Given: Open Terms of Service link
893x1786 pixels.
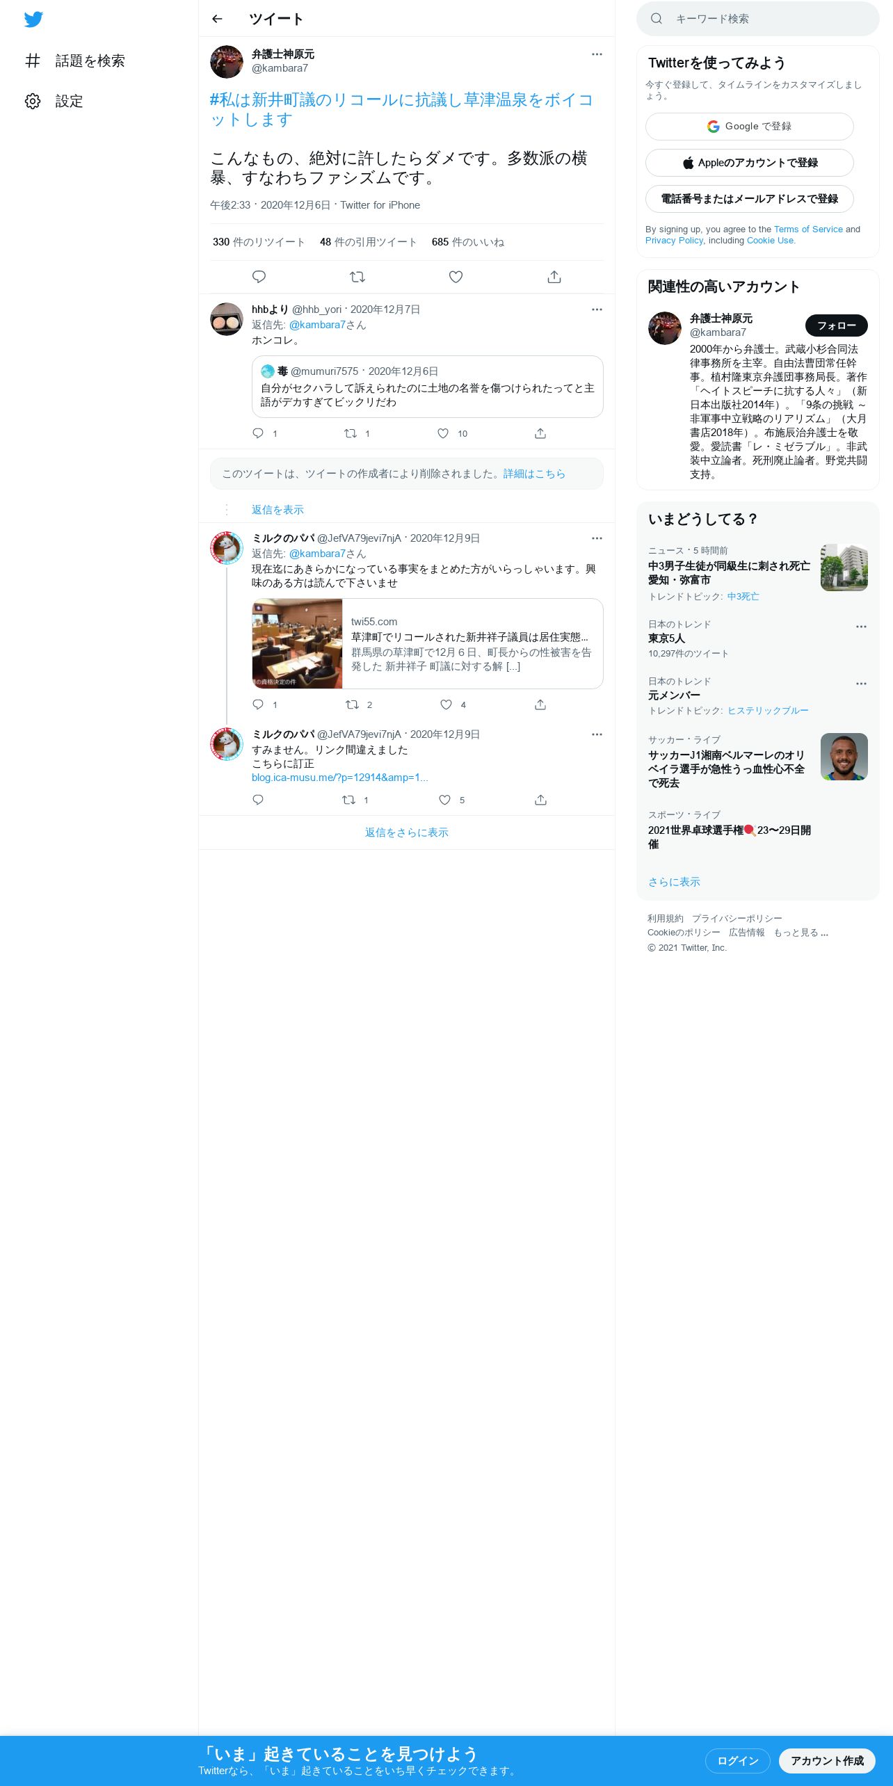Looking at the screenshot, I should click(808, 230).
